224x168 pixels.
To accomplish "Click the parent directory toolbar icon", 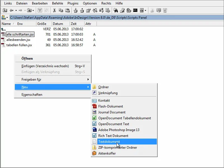I will 5,10.
